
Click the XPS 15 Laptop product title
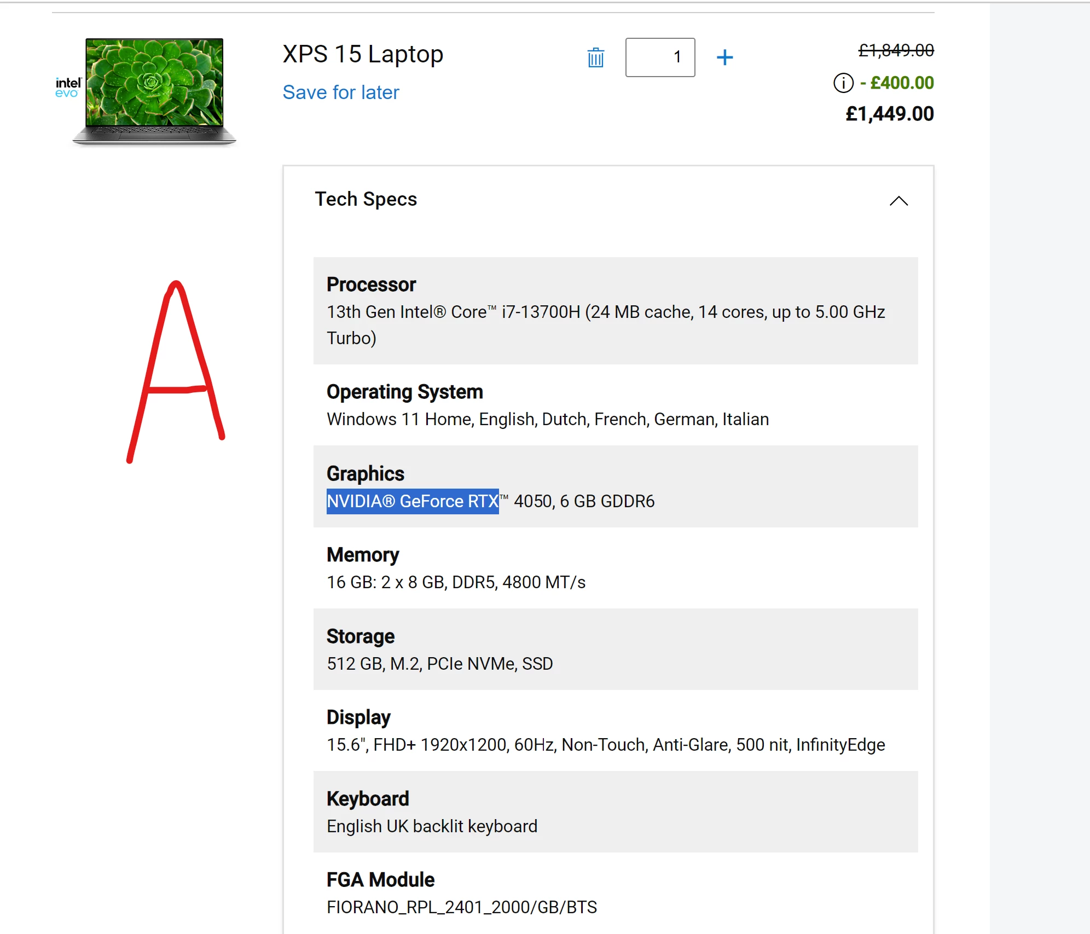tap(362, 54)
